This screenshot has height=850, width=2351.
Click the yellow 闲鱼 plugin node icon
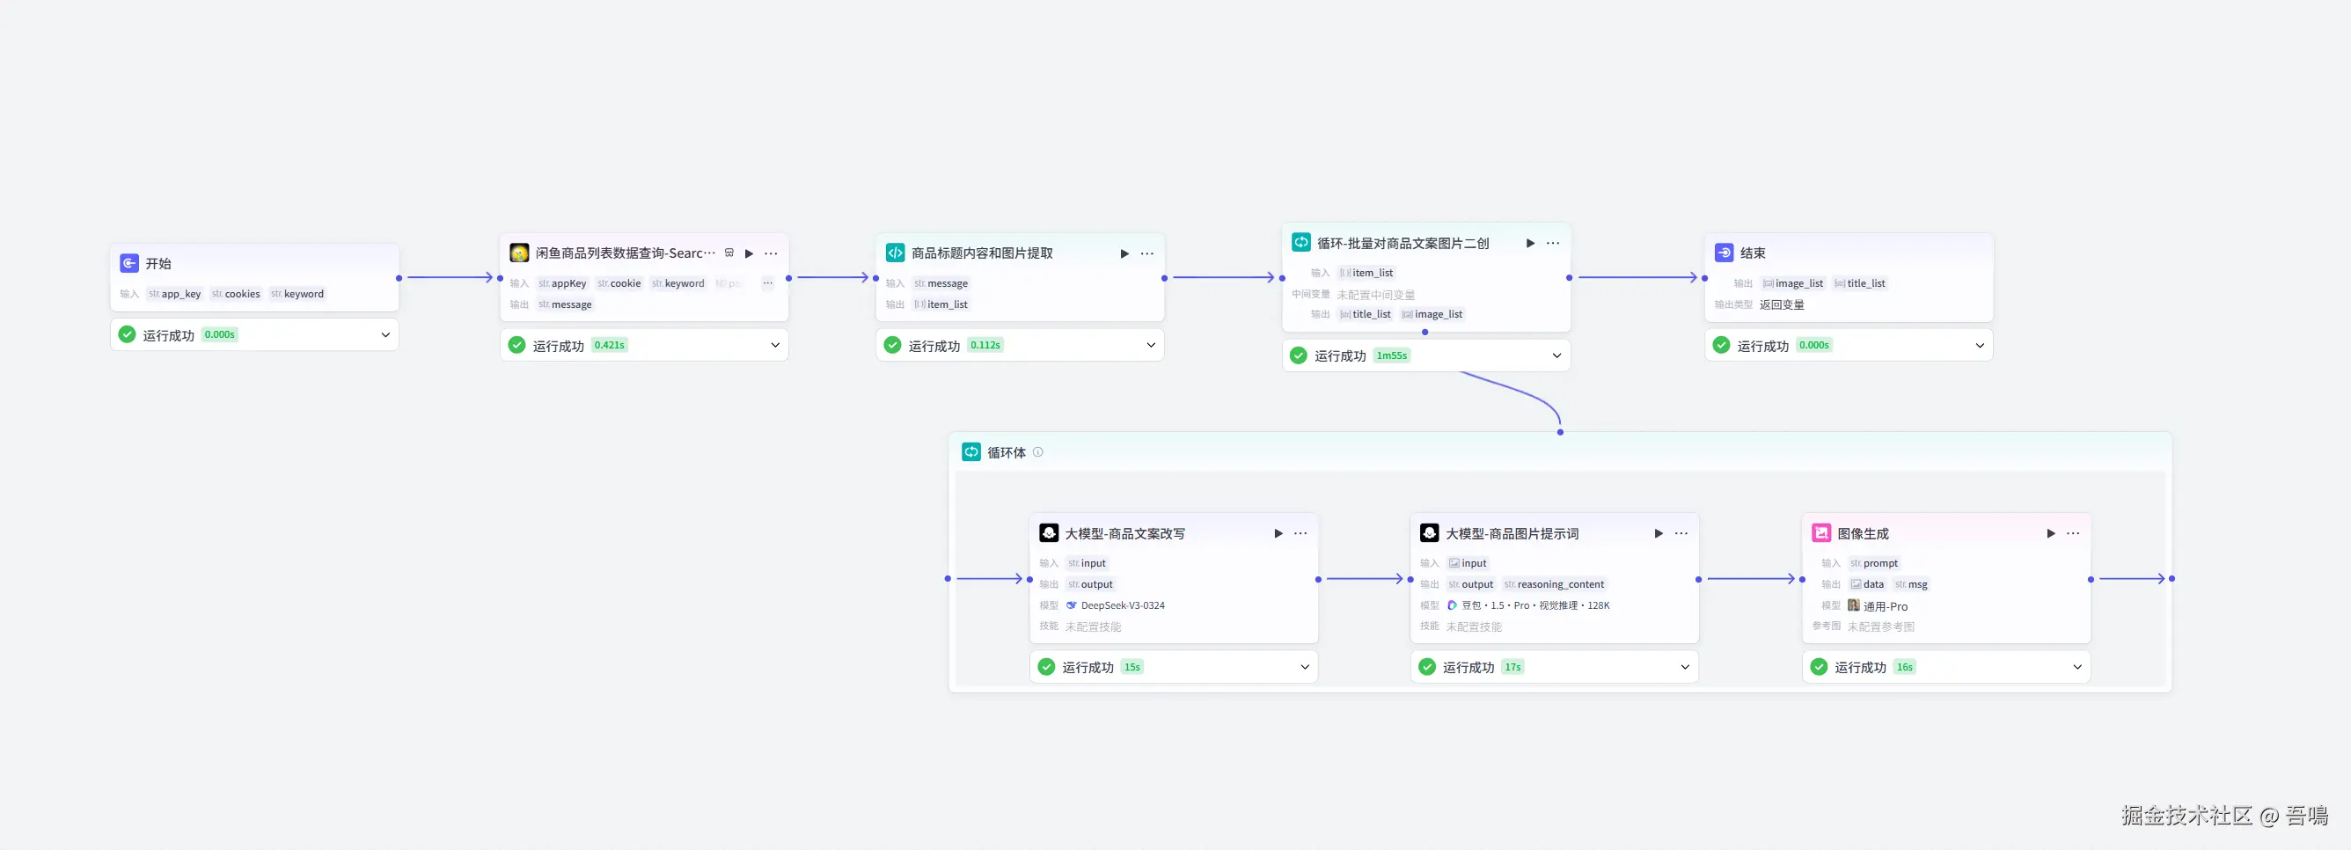[x=519, y=253]
